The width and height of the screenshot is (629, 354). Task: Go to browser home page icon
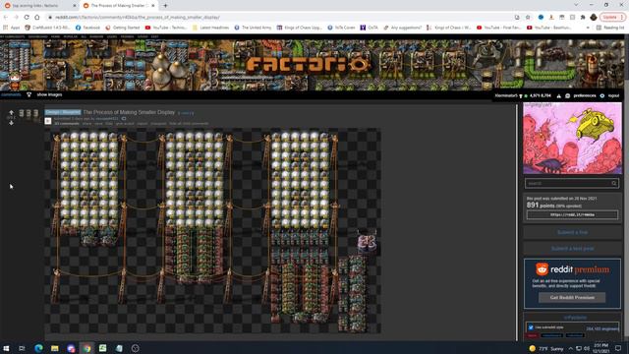click(37, 18)
